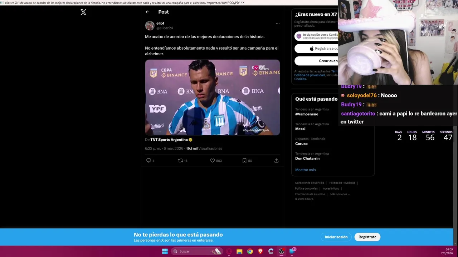Click the Crear cuenta button
This screenshot has width=458, height=257.
[x=316, y=61]
